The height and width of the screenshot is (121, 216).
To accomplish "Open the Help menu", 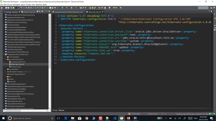I will click(45, 4).
